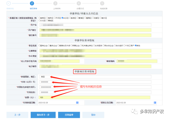Screen dimensions: 169x119
Task: Open calendar icon for 专利申请日期
Action: pyautogui.click(x=77, y=103)
